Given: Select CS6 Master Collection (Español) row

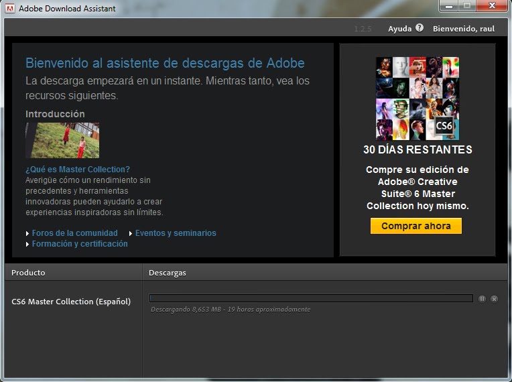Looking at the screenshot, I should pyautogui.click(x=71, y=302).
